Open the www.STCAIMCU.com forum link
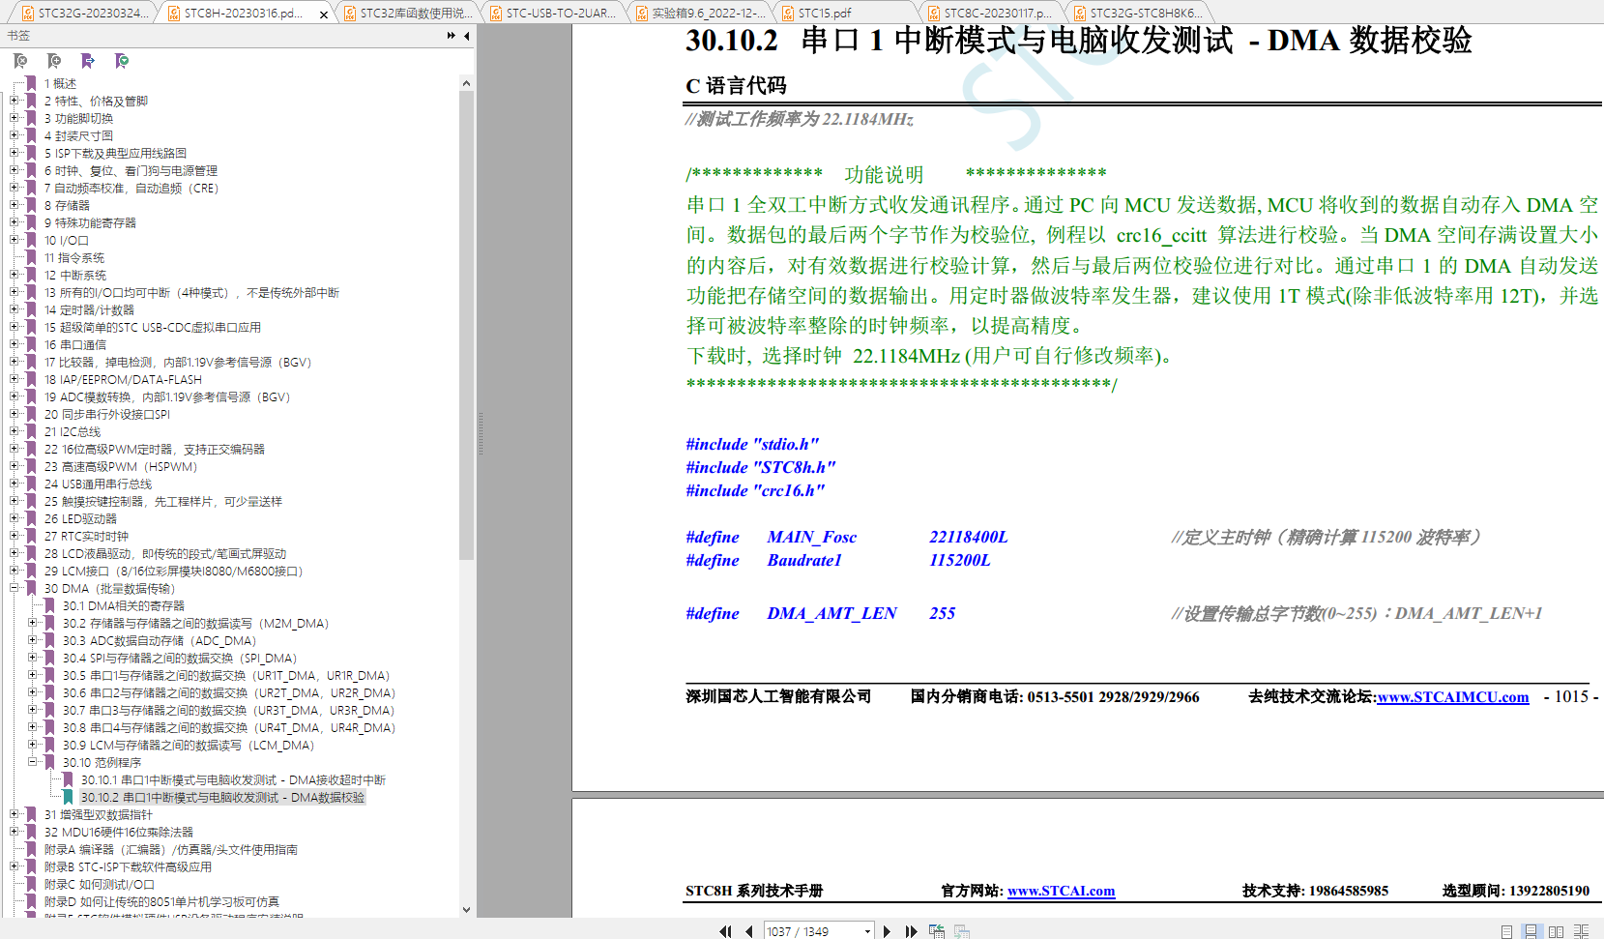The width and height of the screenshot is (1604, 939). pos(1453,697)
